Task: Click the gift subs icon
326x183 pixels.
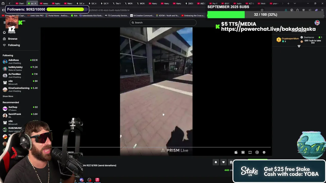Action: click(231, 162)
